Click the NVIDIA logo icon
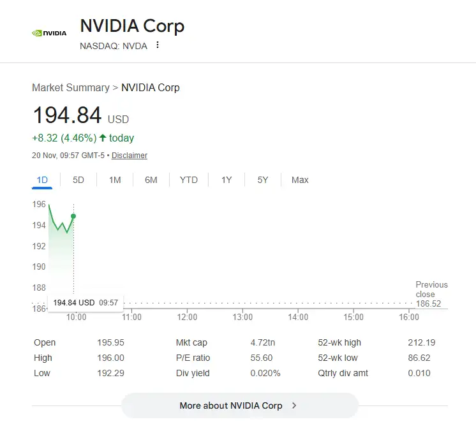This screenshot has height=438, width=476. pos(49,33)
